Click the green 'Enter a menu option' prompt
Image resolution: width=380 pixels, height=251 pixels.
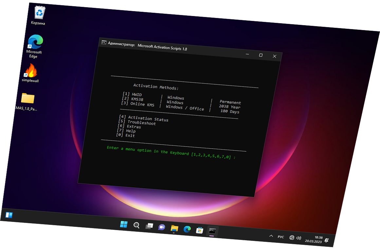coord(171,152)
